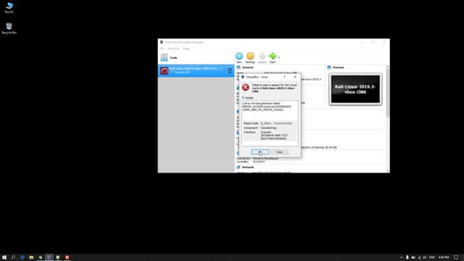The image size is (464, 261).
Task: Click the Preview panel icon
Action: (x=329, y=67)
